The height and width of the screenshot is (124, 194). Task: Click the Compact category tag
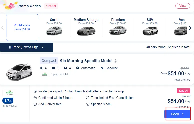click(49, 61)
